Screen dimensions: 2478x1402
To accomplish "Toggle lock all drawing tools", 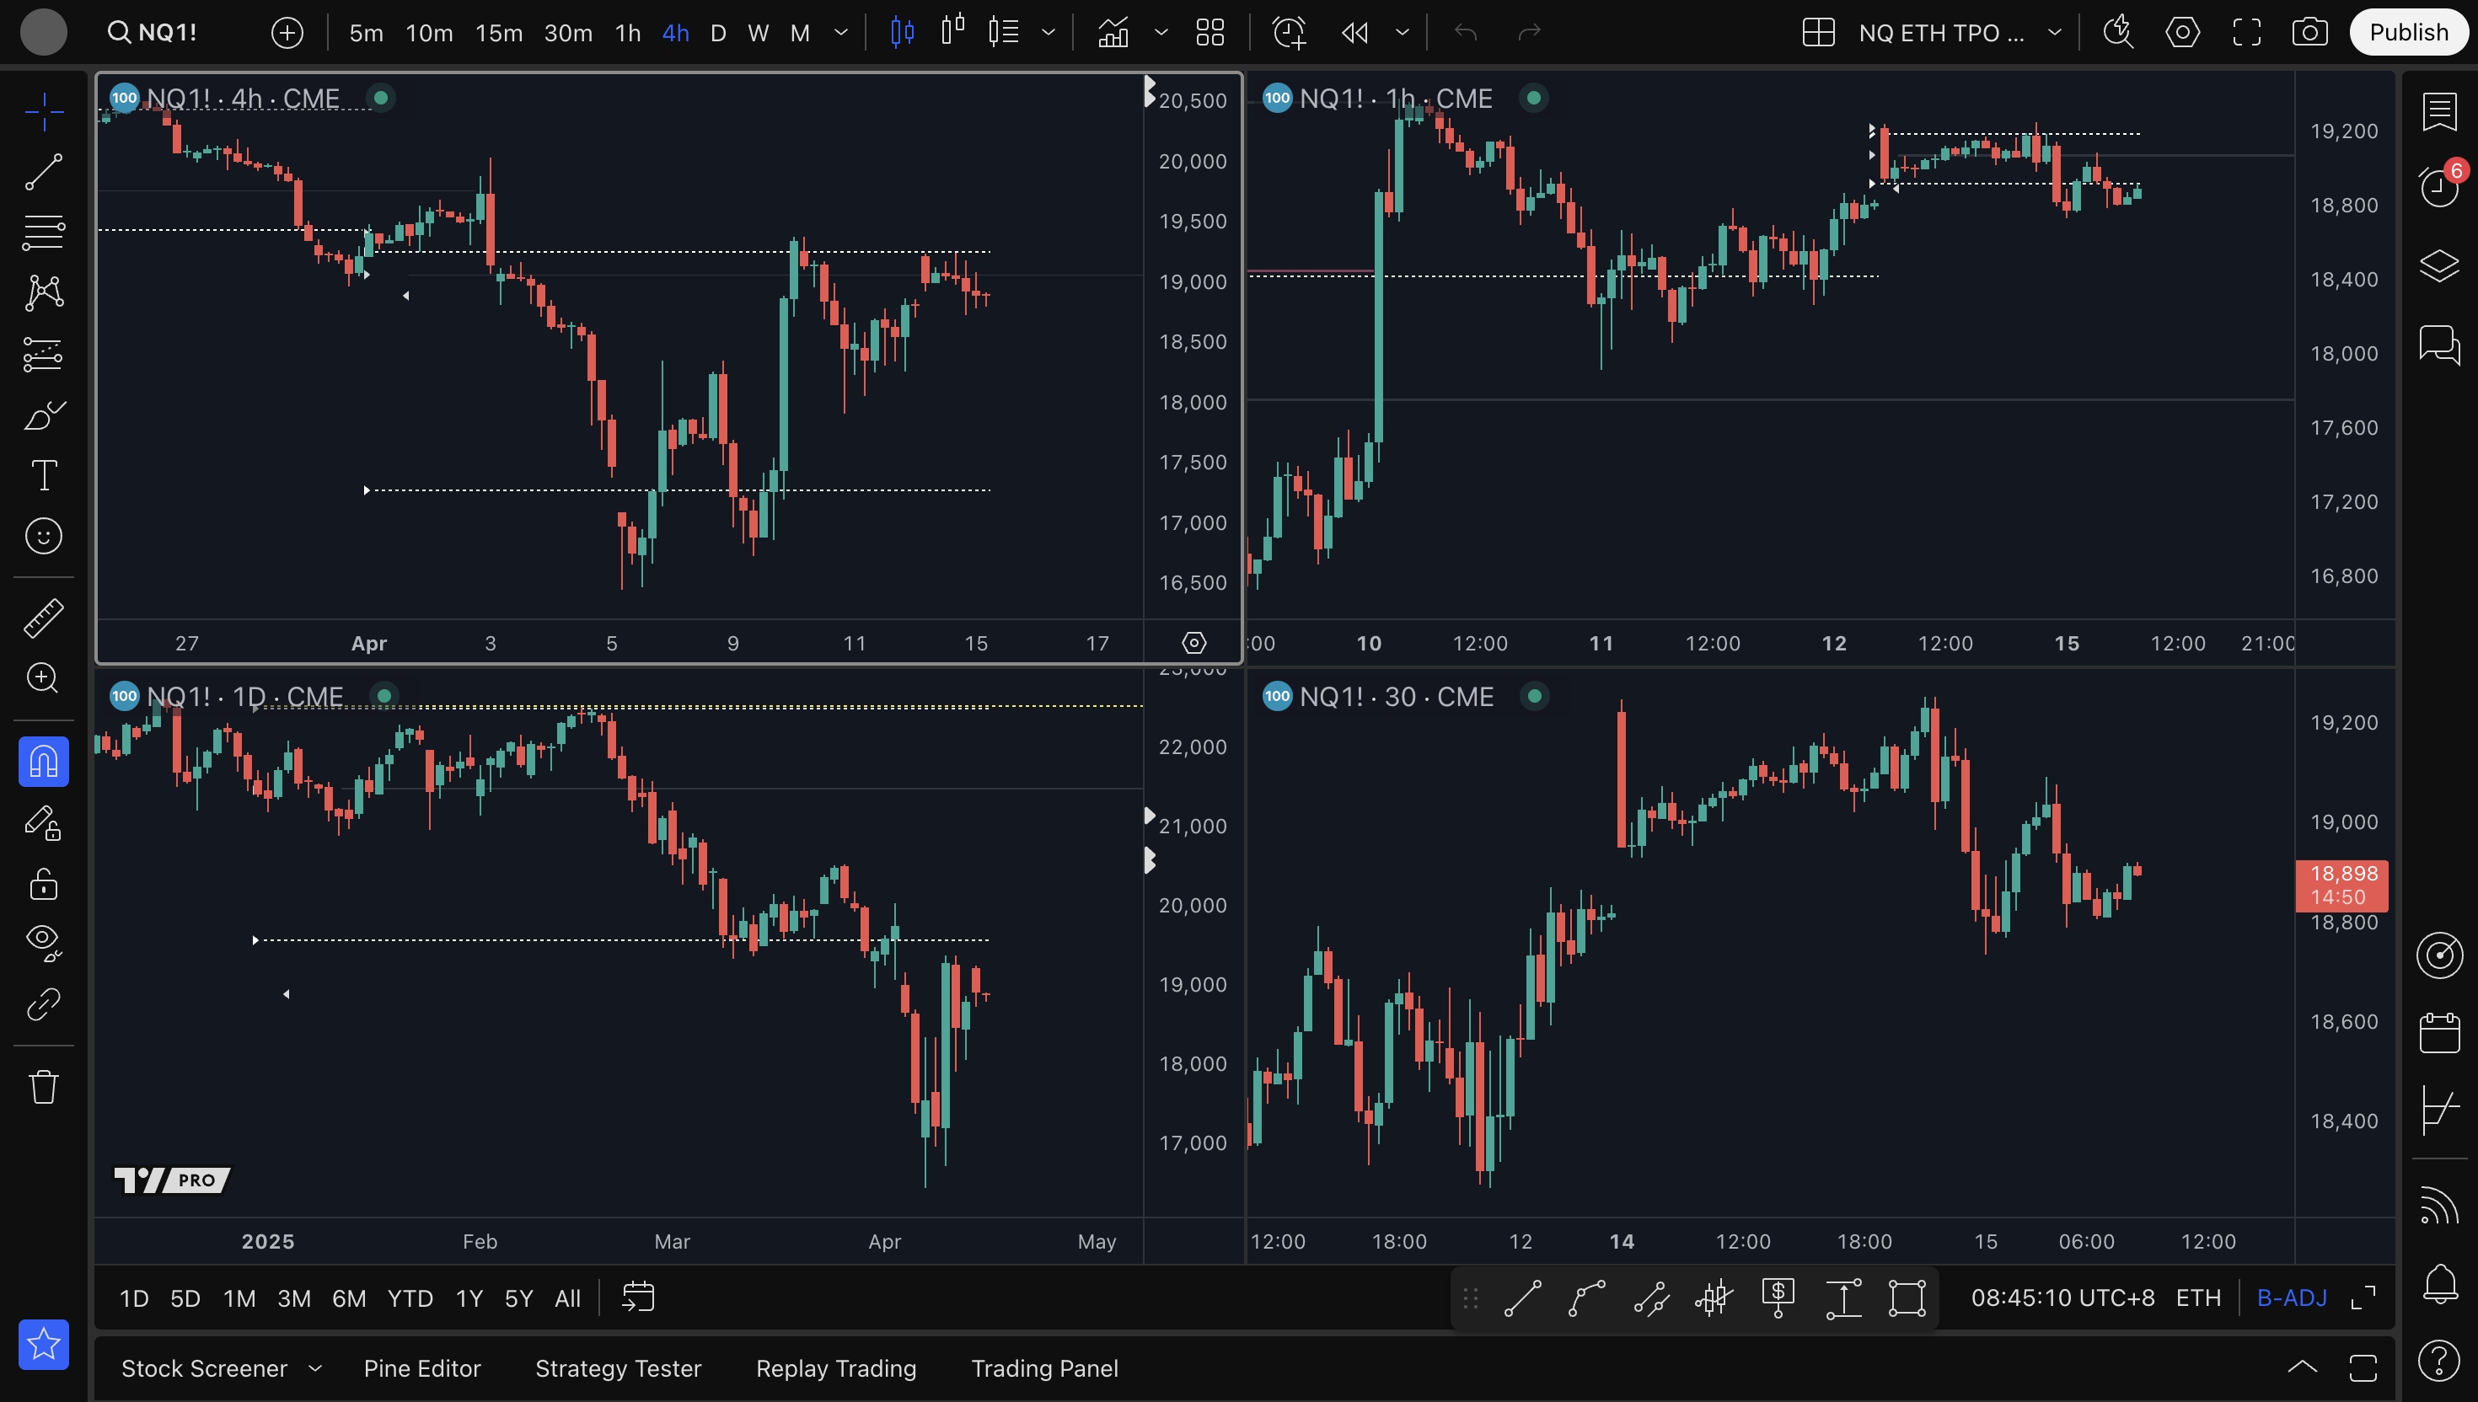I will [x=43, y=884].
